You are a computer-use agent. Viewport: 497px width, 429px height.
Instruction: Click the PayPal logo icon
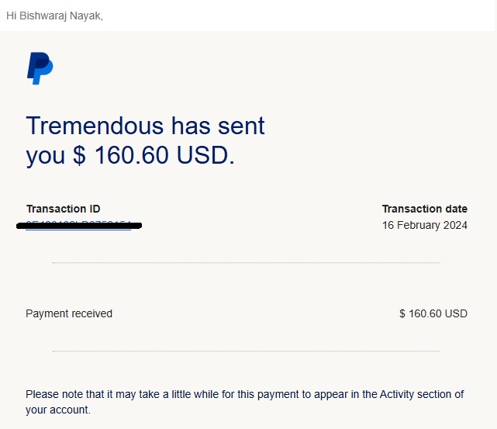pyautogui.click(x=40, y=68)
